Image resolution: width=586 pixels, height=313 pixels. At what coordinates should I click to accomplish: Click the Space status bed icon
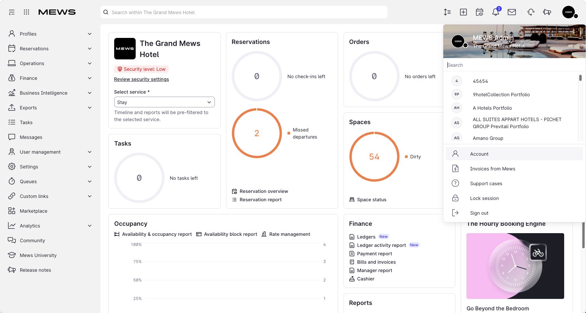coord(352,200)
